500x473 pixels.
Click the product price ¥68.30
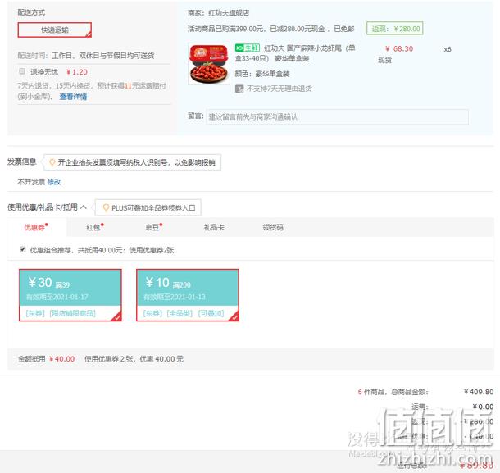click(399, 49)
